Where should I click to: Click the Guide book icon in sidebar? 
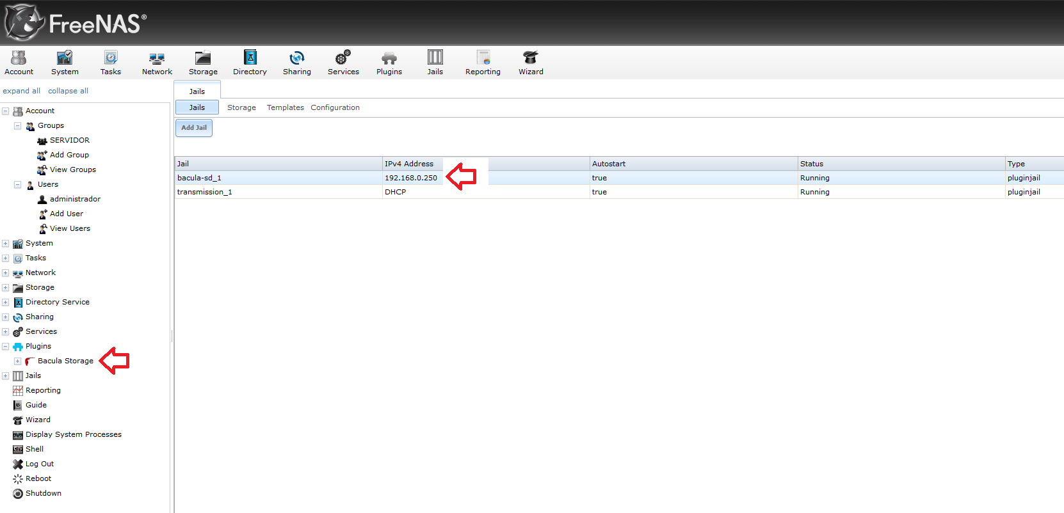(18, 406)
